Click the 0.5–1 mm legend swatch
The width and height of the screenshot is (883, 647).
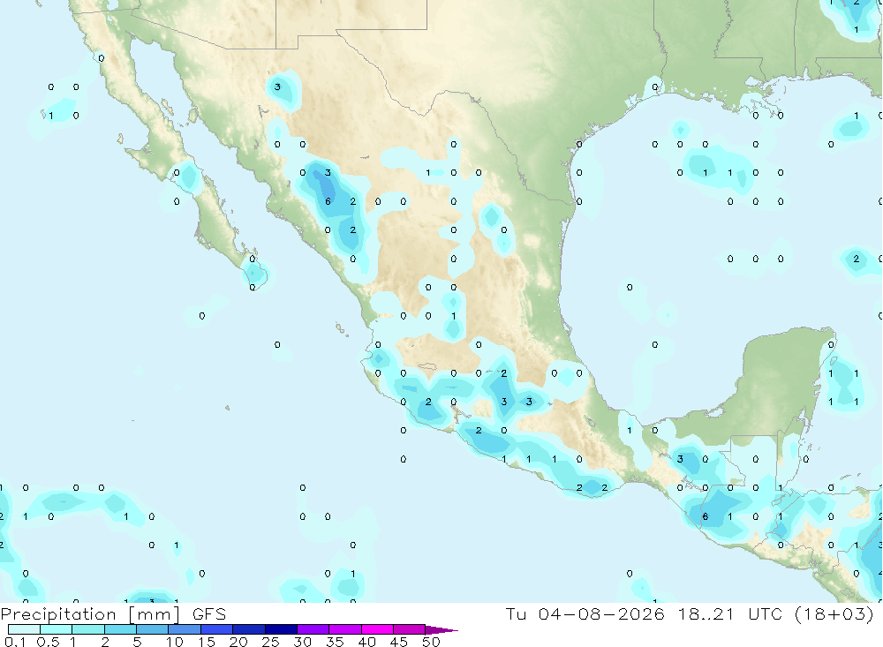coord(57,629)
